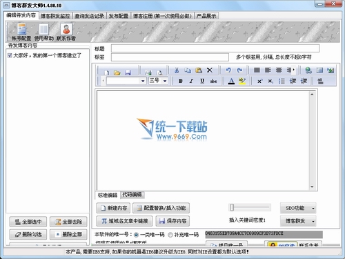This screenshot has width=345, height=259.
Task: Open the font name dropdown
Action: [x=143, y=81]
